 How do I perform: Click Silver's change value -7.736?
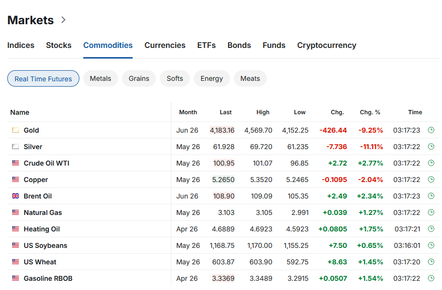point(336,147)
